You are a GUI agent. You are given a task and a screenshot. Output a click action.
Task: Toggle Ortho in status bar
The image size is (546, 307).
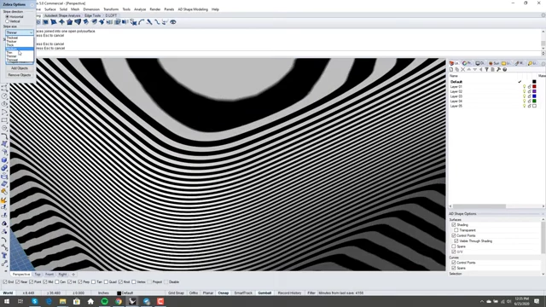click(x=194, y=293)
